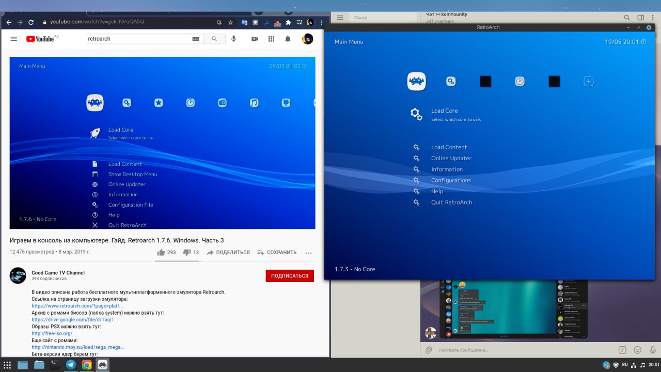Start voice search with microphone icon
The height and width of the screenshot is (372, 661).
click(x=234, y=39)
